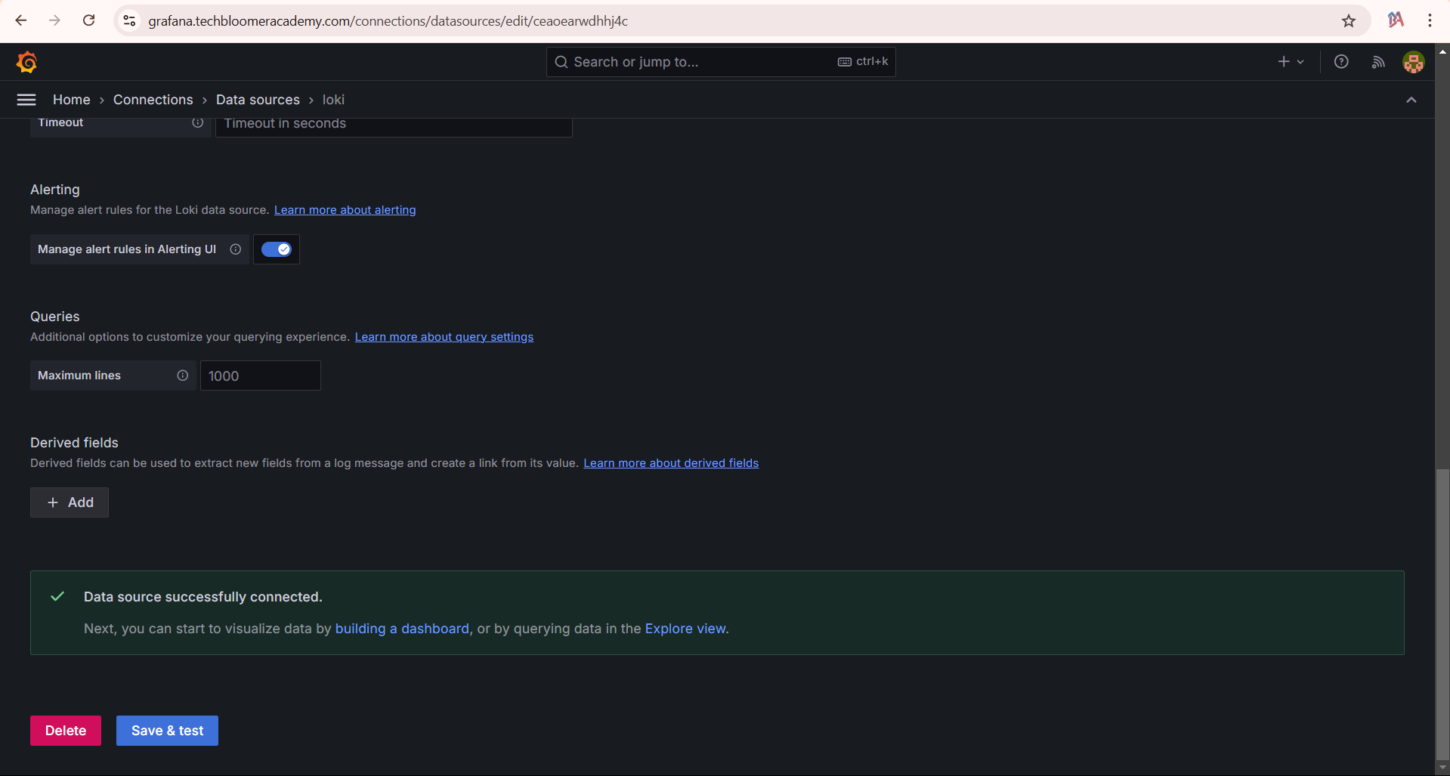This screenshot has width=1450, height=776.
Task: Add a new derived field
Action: (x=70, y=502)
